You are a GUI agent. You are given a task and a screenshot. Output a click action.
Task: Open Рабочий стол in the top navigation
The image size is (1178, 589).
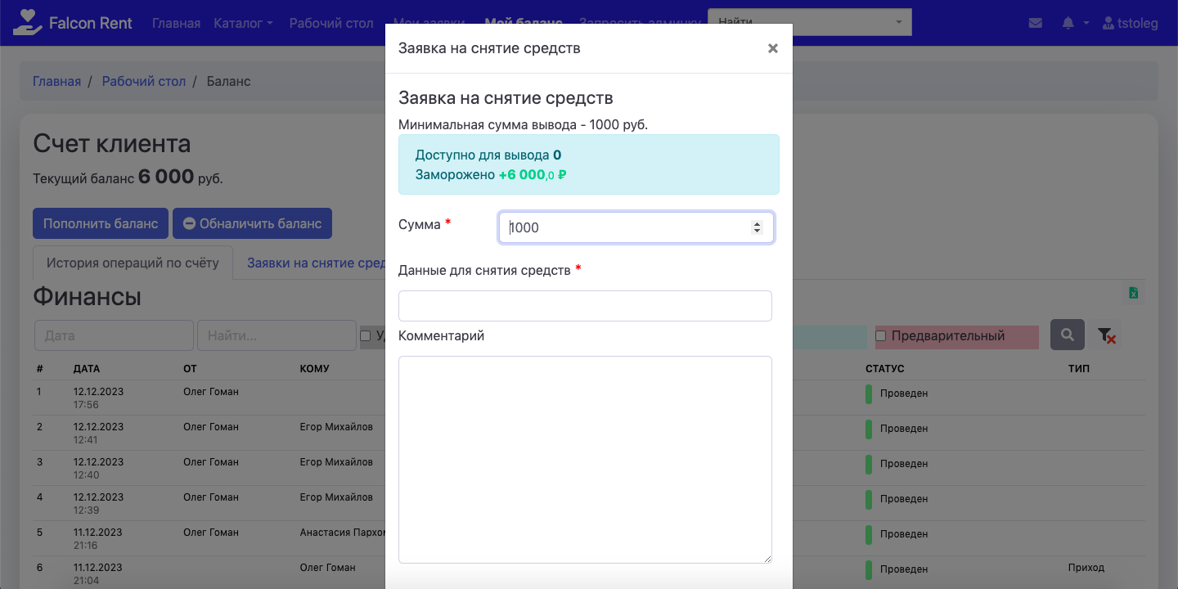click(x=331, y=23)
